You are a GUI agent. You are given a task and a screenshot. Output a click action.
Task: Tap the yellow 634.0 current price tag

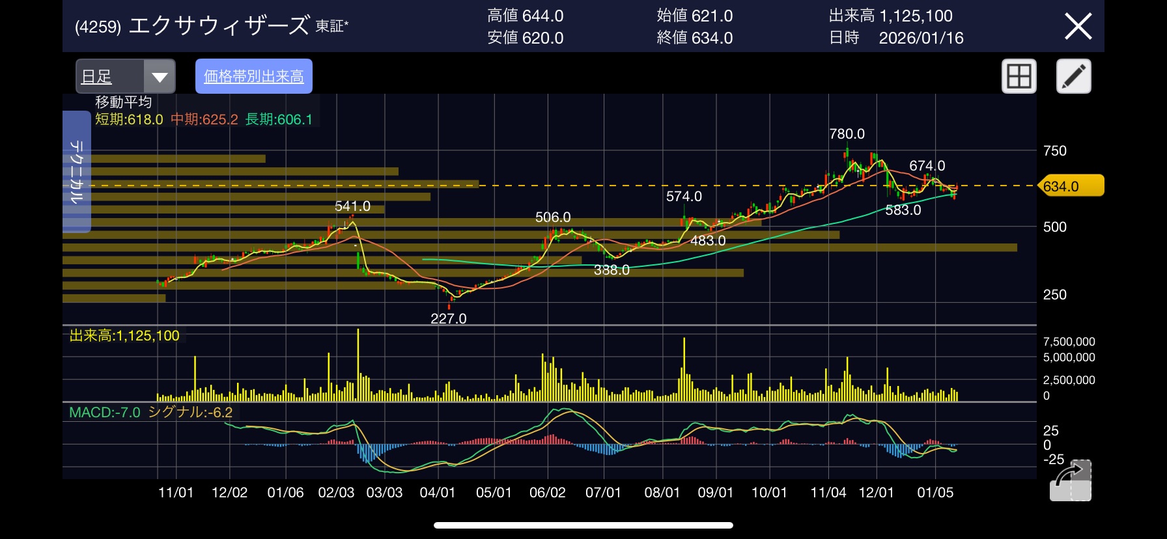coord(1071,186)
